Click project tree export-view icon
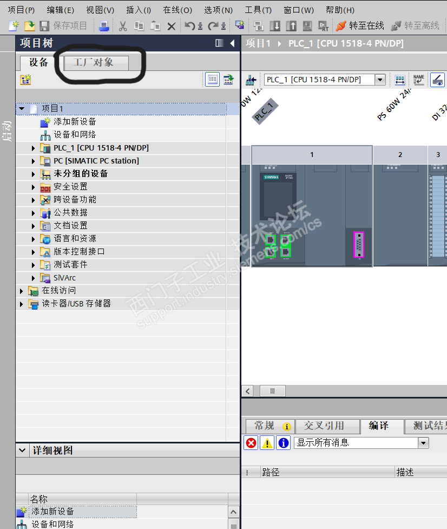 (x=228, y=80)
